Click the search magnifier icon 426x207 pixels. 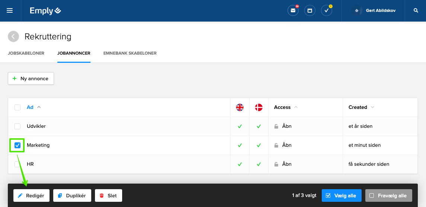[x=416, y=11]
